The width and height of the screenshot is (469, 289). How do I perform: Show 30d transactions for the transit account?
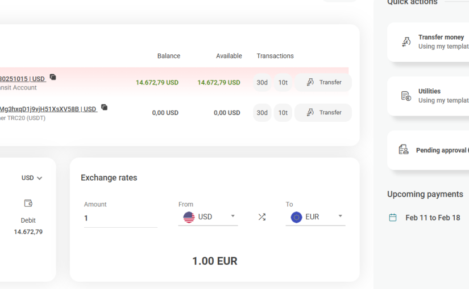pos(262,82)
